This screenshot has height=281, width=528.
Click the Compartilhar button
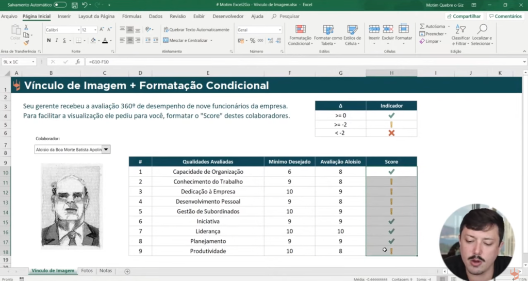tap(464, 16)
